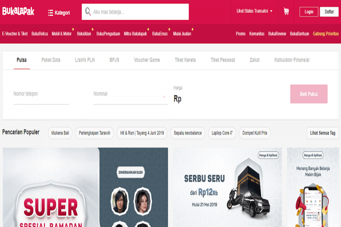The width and height of the screenshot is (341, 227).
Task: Click the Beli Pulsa button
Action: point(309,94)
